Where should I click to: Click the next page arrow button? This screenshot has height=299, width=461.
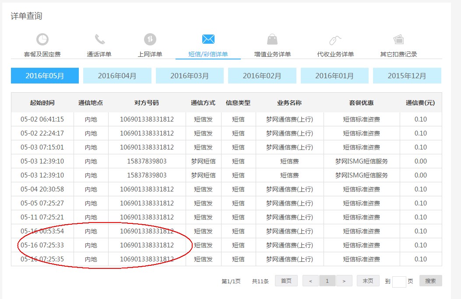tap(344, 281)
